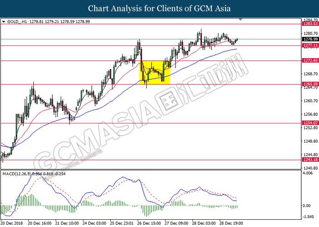Click the 1260.70 price axis value
Image resolution: width=319 pixels, height=227 pixels.
[x=310, y=101]
